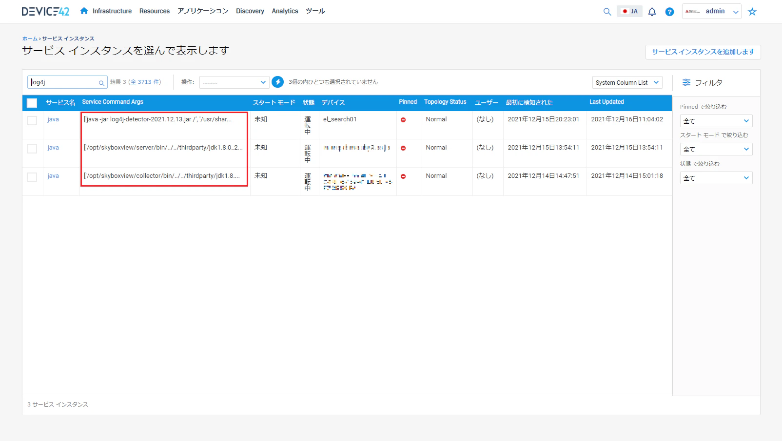This screenshot has width=782, height=441.
Task: Sort by Service Command Args column header
Action: coord(113,102)
